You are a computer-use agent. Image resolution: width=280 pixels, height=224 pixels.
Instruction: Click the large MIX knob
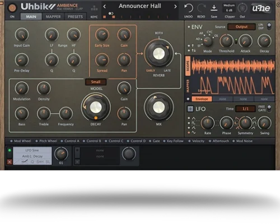[x=159, y=108]
